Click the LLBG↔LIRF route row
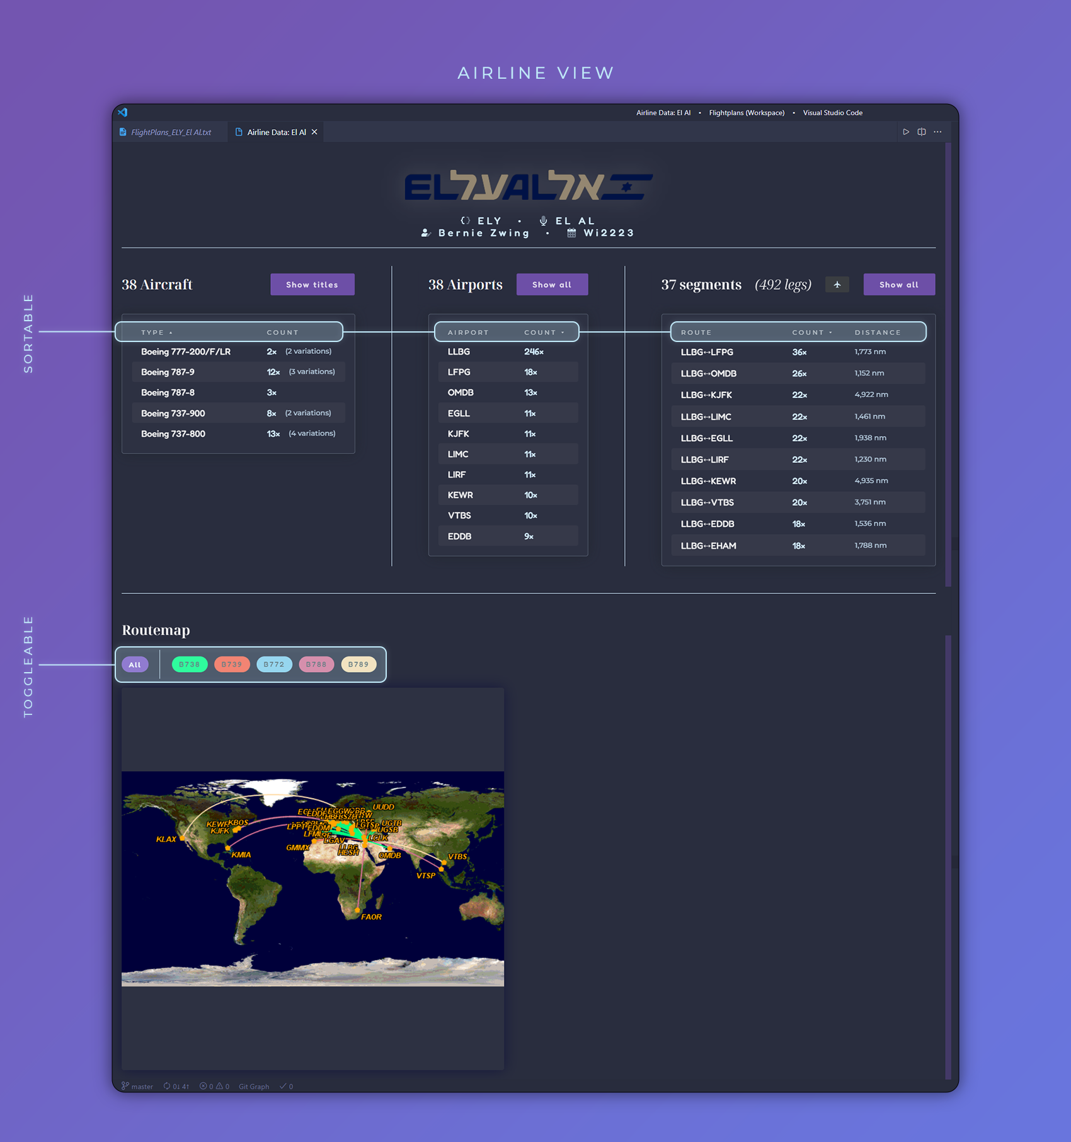This screenshot has width=1071, height=1142. point(798,459)
